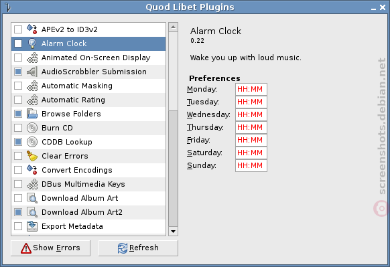Click the plugin list scrollbar up arrow
Image resolution: width=390 pixels, height=267 pixels.
pyautogui.click(x=173, y=27)
